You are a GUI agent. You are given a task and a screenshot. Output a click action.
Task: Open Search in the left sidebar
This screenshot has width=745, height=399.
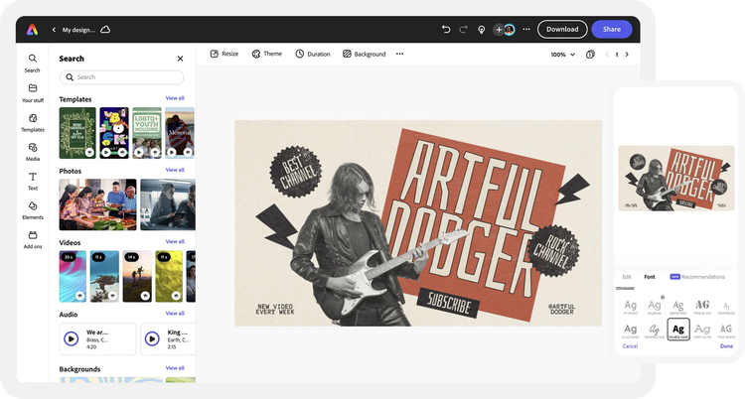tap(33, 64)
